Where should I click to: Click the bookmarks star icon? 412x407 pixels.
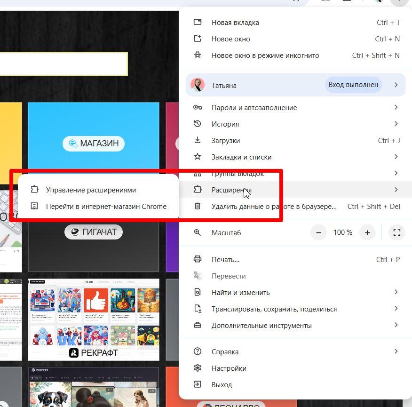(198, 157)
